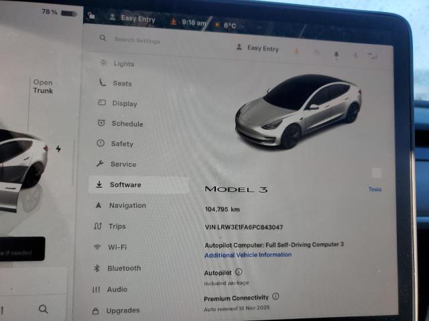Tap the VIN LRW3E1FA6PC843047 text

click(244, 227)
